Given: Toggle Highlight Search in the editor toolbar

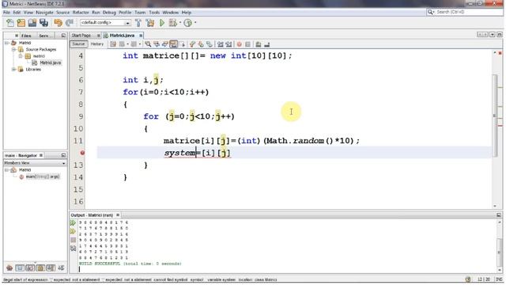Looking at the screenshot, I should pyautogui.click(x=174, y=44).
